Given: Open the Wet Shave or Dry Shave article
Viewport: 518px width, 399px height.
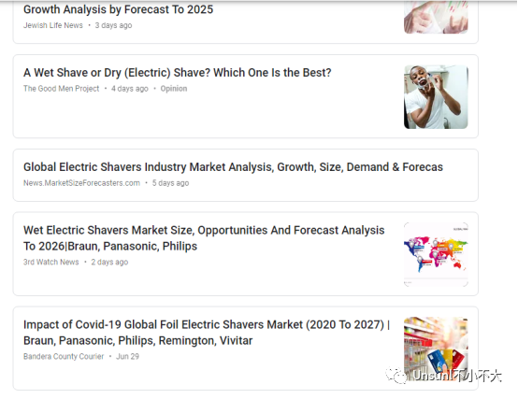Looking at the screenshot, I should 177,73.
